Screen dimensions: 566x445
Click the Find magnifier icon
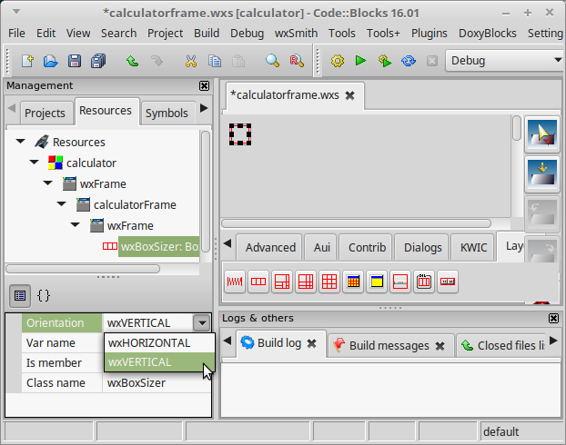[272, 61]
